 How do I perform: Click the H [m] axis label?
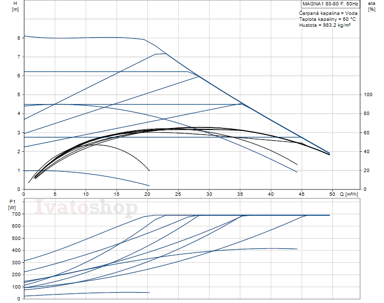(x=15, y=6)
